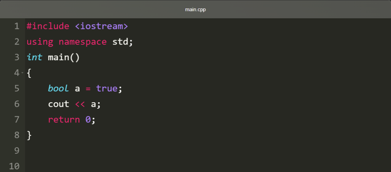Click line number 5 in the gutter
Viewport: 391px width, 172px height.
(x=17, y=88)
